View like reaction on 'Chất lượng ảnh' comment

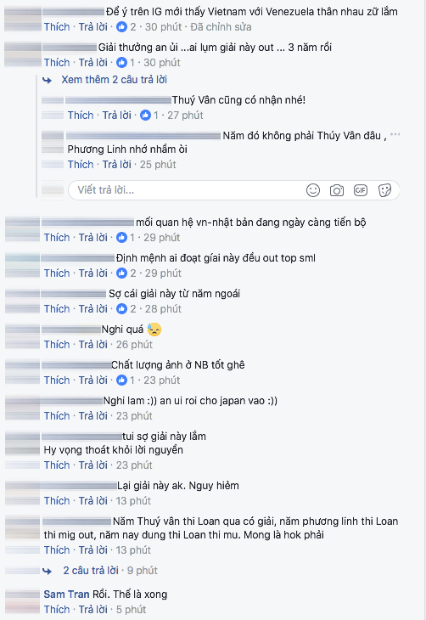tap(121, 380)
